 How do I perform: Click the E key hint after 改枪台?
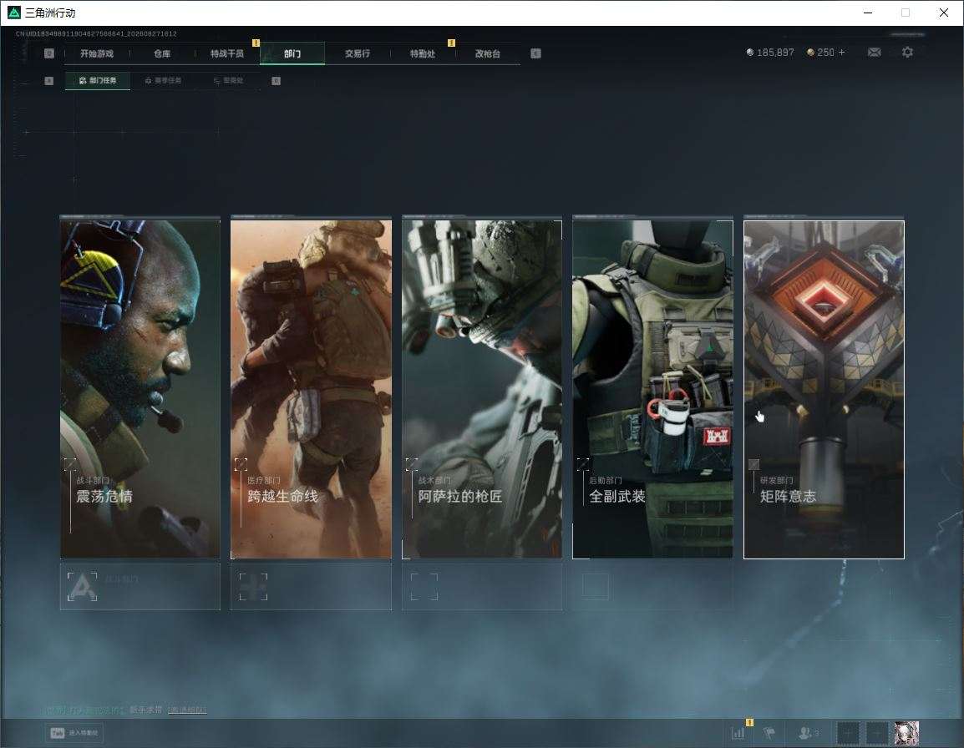point(535,53)
